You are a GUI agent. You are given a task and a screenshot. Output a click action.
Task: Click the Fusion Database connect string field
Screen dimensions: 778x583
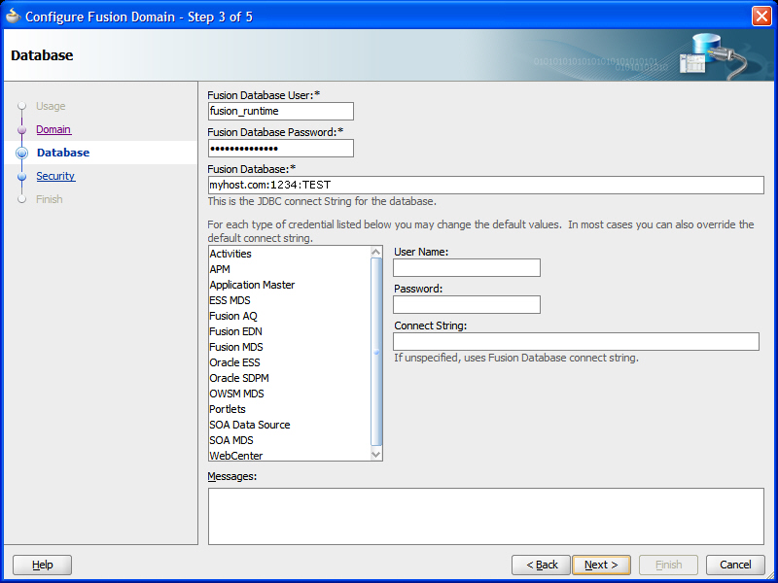(x=485, y=185)
